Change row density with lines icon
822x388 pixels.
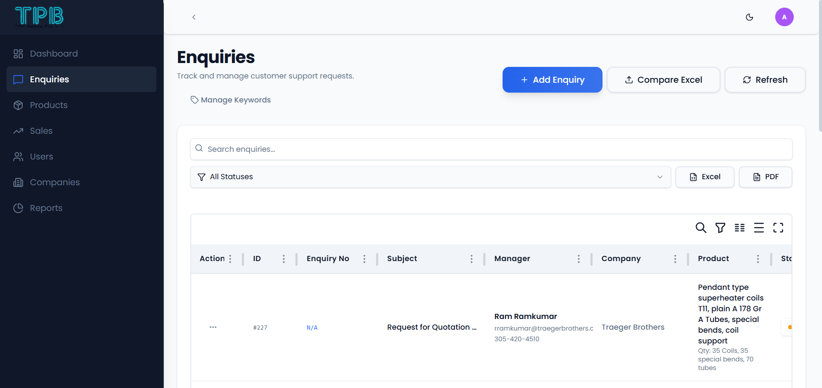point(759,228)
